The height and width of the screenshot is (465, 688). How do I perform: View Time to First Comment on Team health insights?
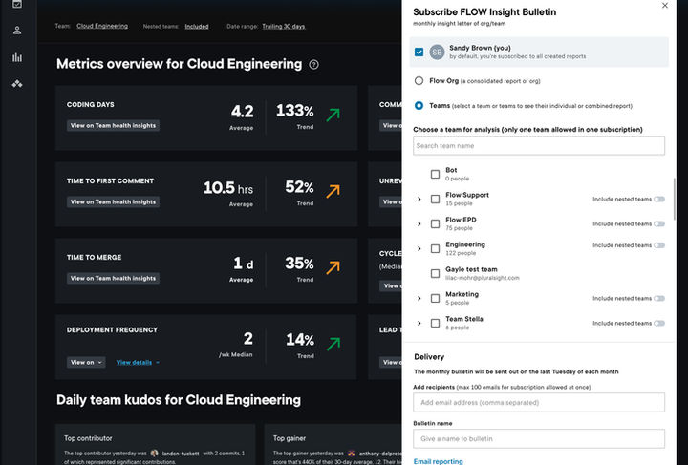point(113,201)
